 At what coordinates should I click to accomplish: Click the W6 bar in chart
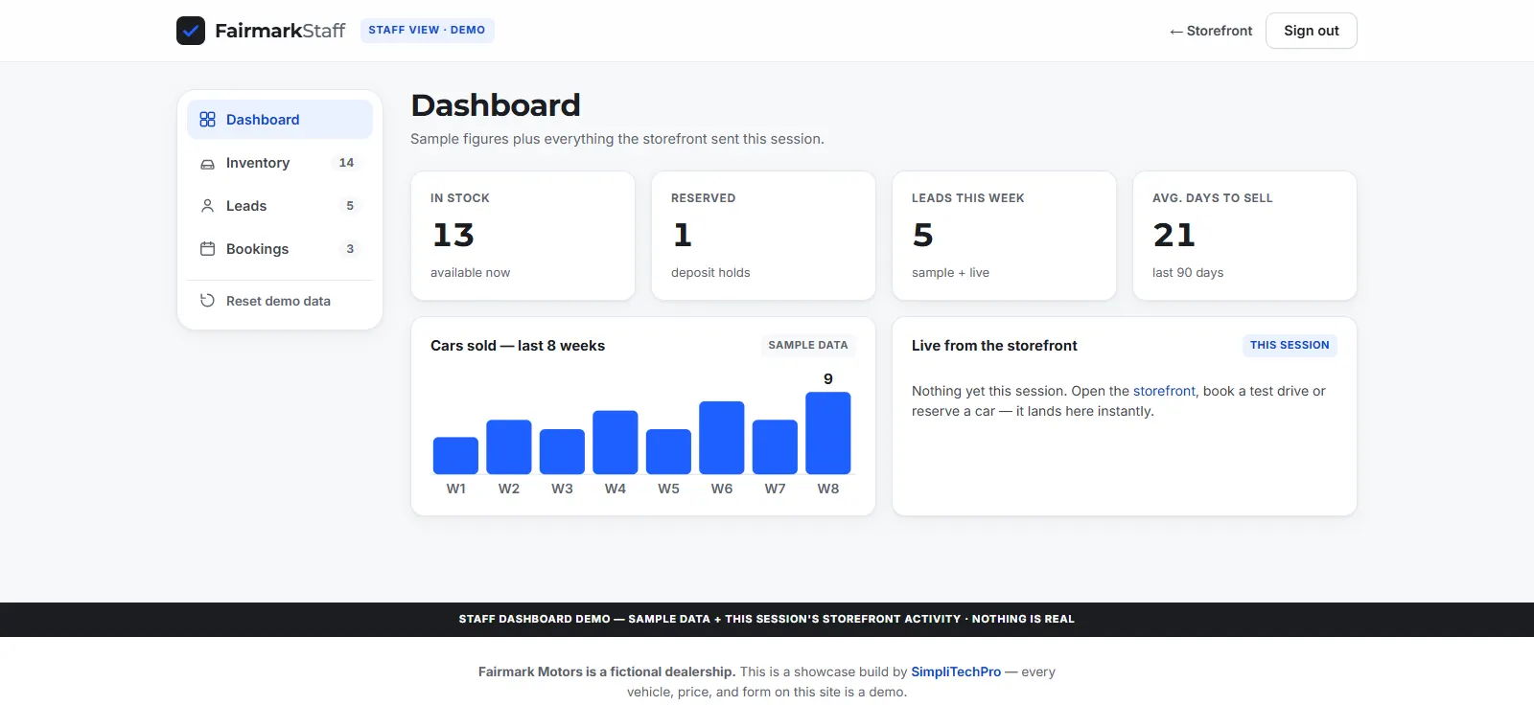(722, 438)
